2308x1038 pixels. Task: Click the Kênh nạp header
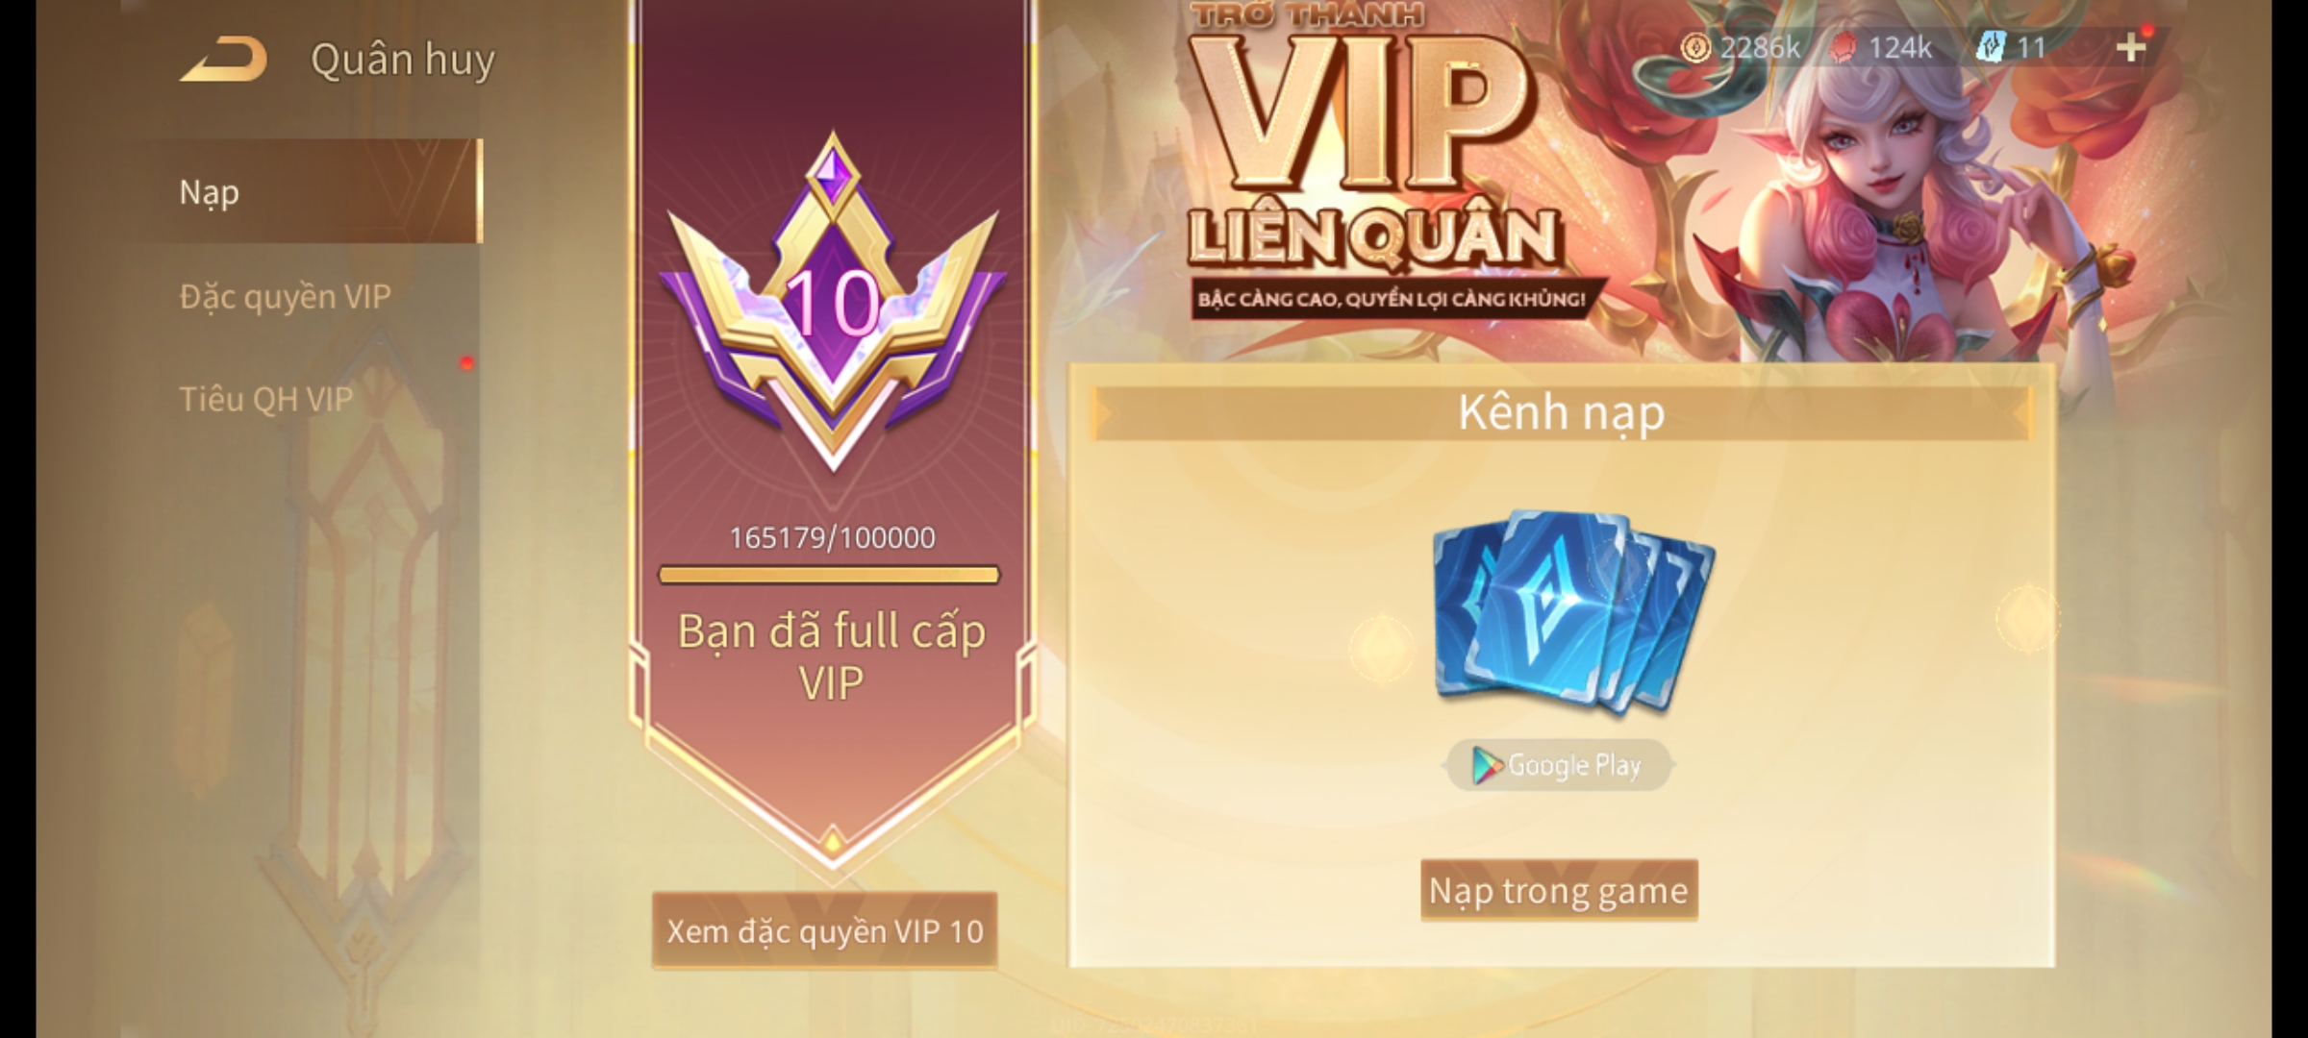pyautogui.click(x=1561, y=413)
